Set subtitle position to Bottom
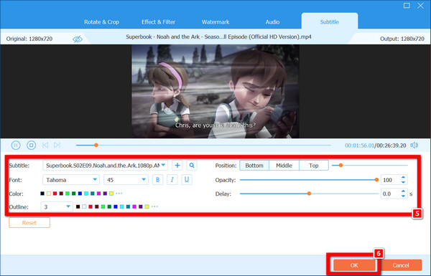The image size is (431, 276). [254, 166]
